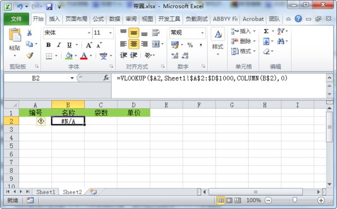
Task: Increase decimal places
Action: [x=175, y=55]
